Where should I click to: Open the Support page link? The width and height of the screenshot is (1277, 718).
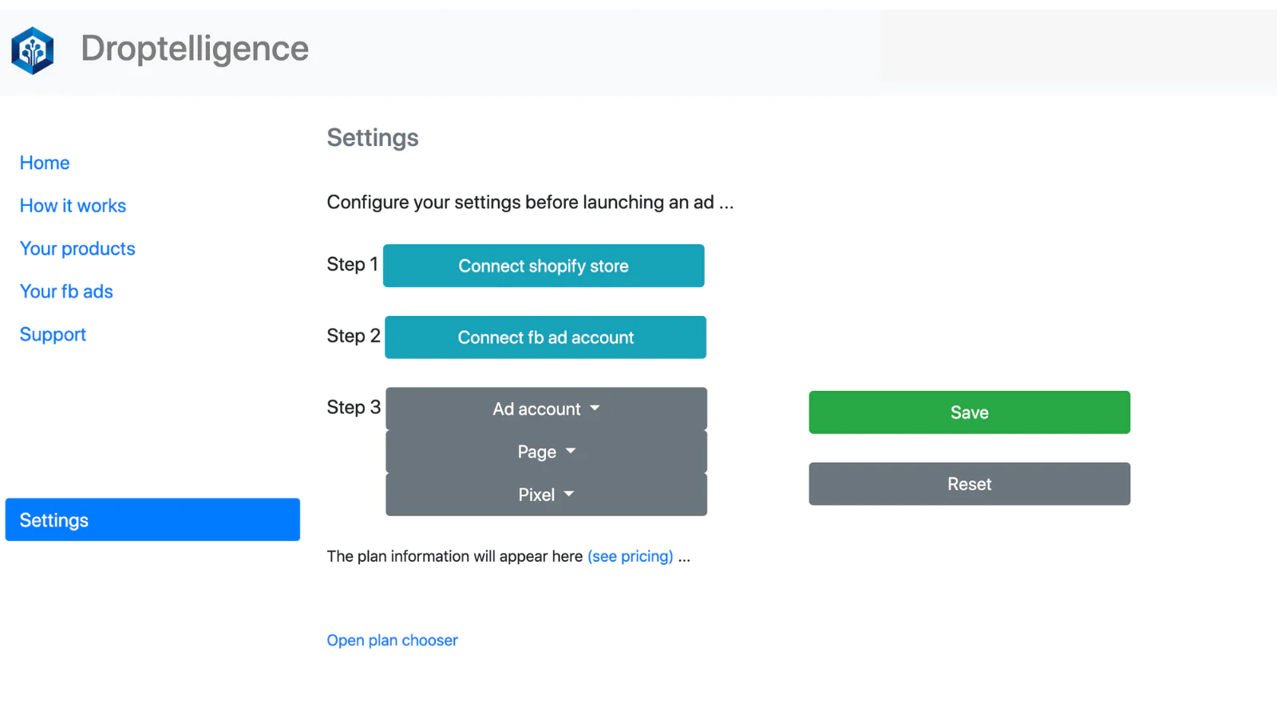[53, 334]
